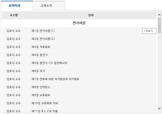
Task: Select lecture 제6강 자기
Action: click(x=38, y=71)
